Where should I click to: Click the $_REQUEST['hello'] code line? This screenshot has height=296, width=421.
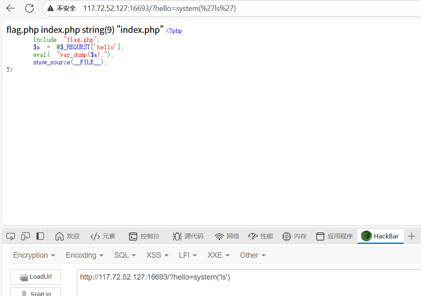(78, 47)
